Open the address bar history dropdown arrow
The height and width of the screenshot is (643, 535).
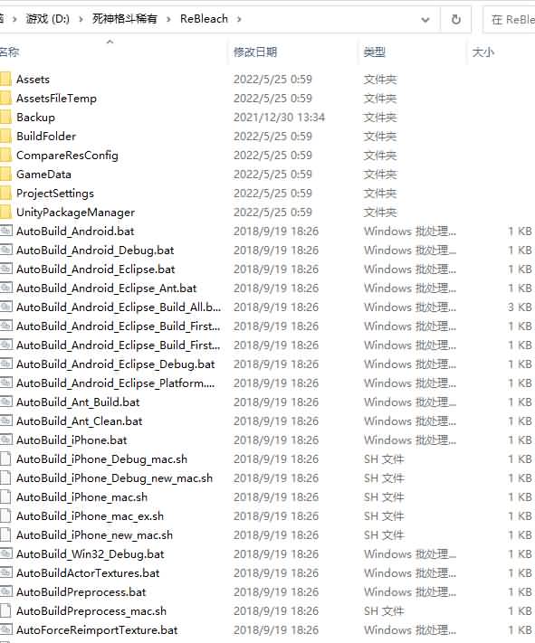[425, 19]
